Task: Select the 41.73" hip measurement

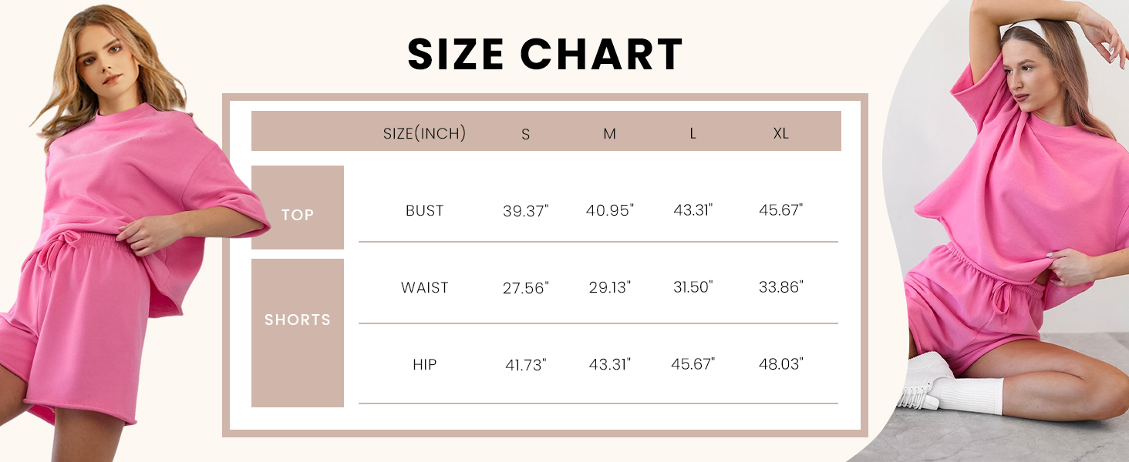Action: tap(526, 365)
